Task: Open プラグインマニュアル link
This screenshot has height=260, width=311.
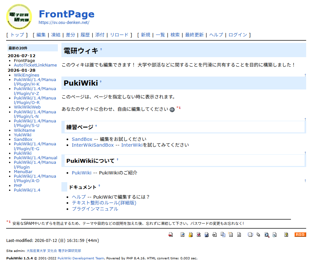Action: [x=95, y=209]
